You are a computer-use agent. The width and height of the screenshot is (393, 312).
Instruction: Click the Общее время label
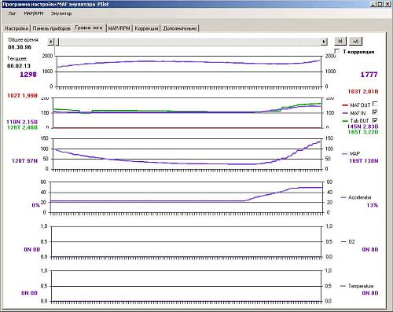[24, 40]
